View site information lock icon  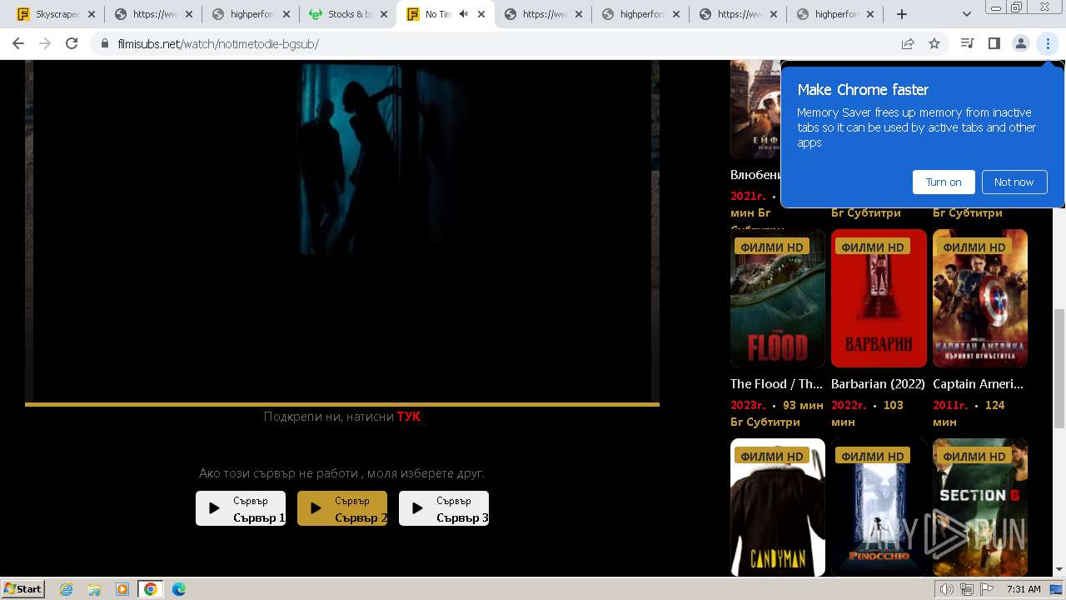pyautogui.click(x=105, y=44)
